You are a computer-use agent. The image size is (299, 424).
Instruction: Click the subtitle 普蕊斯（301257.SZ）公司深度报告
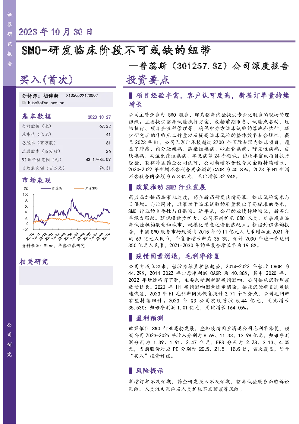click(x=214, y=66)
